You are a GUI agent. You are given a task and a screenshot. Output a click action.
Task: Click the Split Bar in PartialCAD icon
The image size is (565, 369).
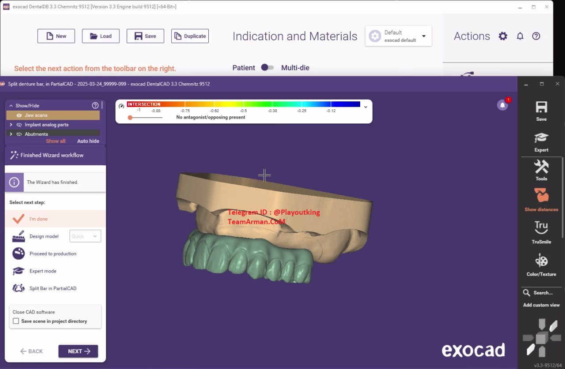tap(18, 288)
